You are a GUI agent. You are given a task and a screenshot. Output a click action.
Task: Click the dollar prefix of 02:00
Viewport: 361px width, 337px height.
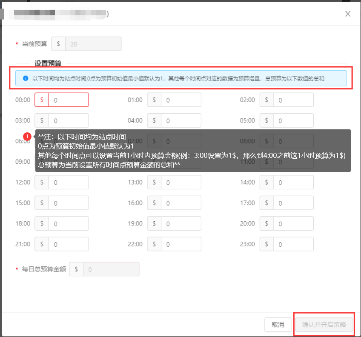pyautogui.click(x=266, y=100)
